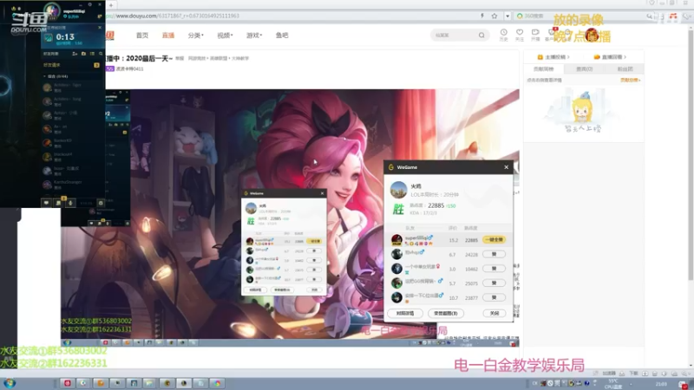Screen dimensions: 694x390
Task: Click 一键全赞 in the small inner WeGame popup
Action: click(x=315, y=242)
